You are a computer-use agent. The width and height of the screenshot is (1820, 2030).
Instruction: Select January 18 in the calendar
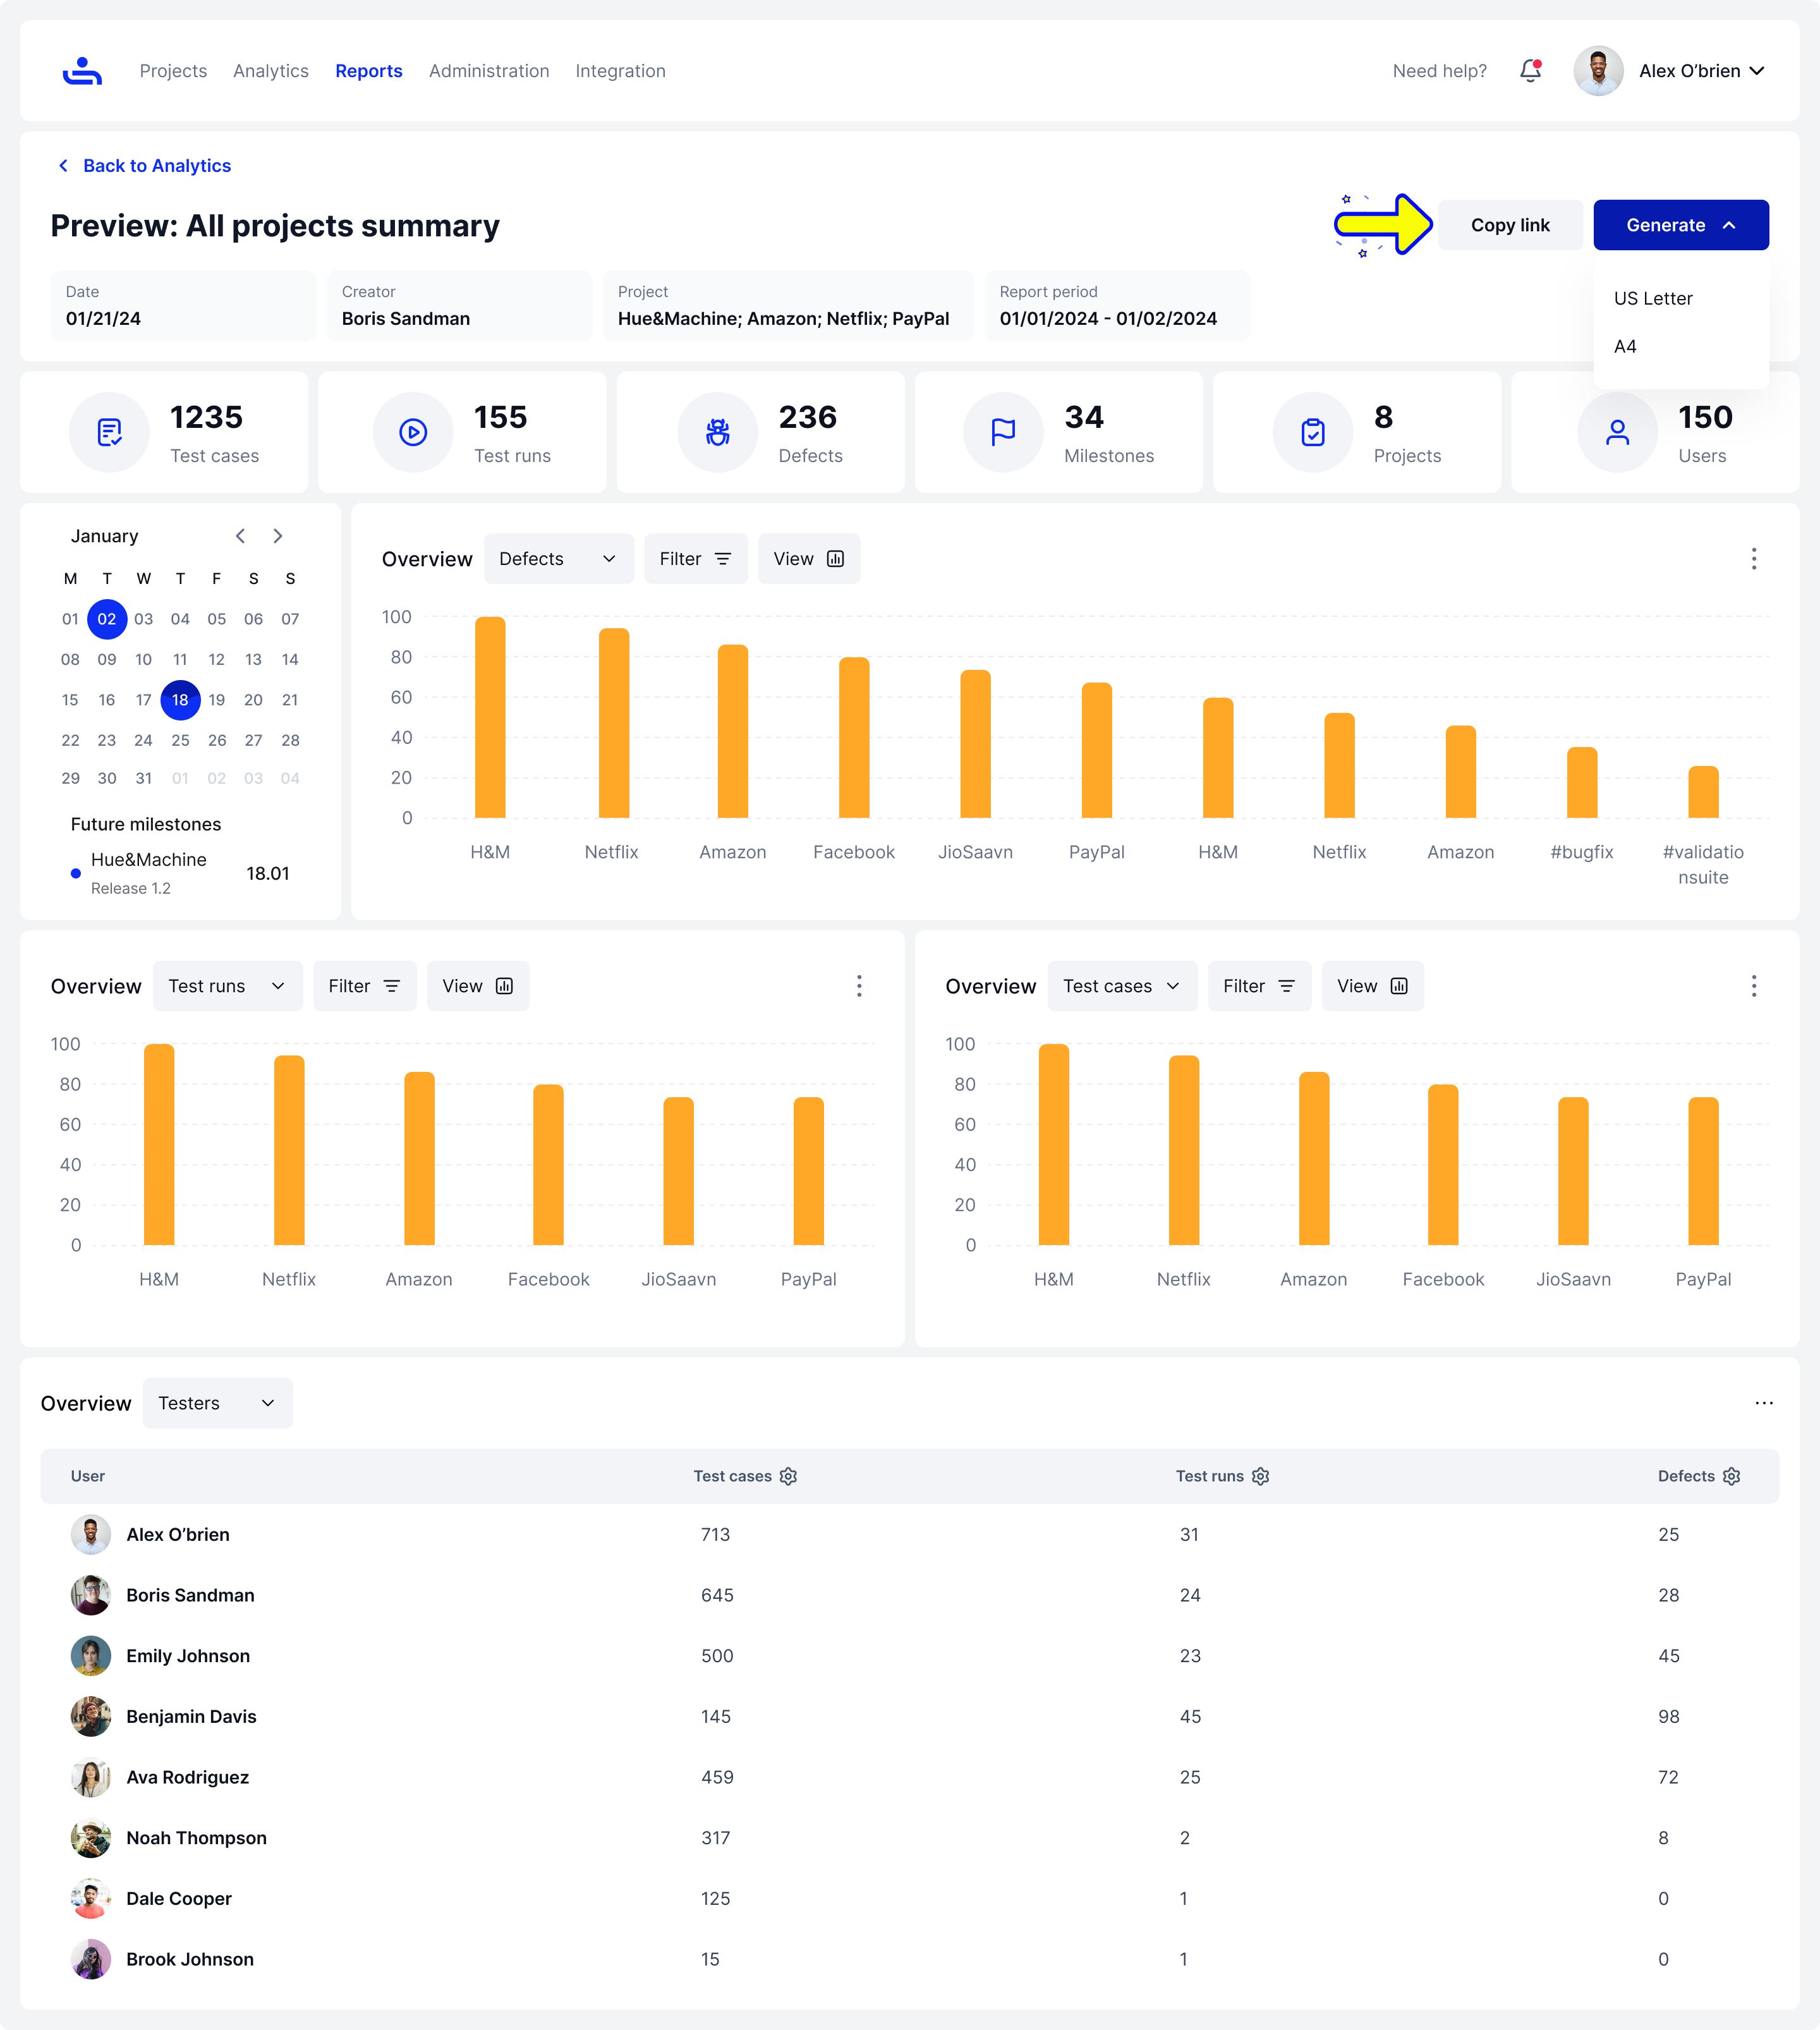[x=180, y=700]
